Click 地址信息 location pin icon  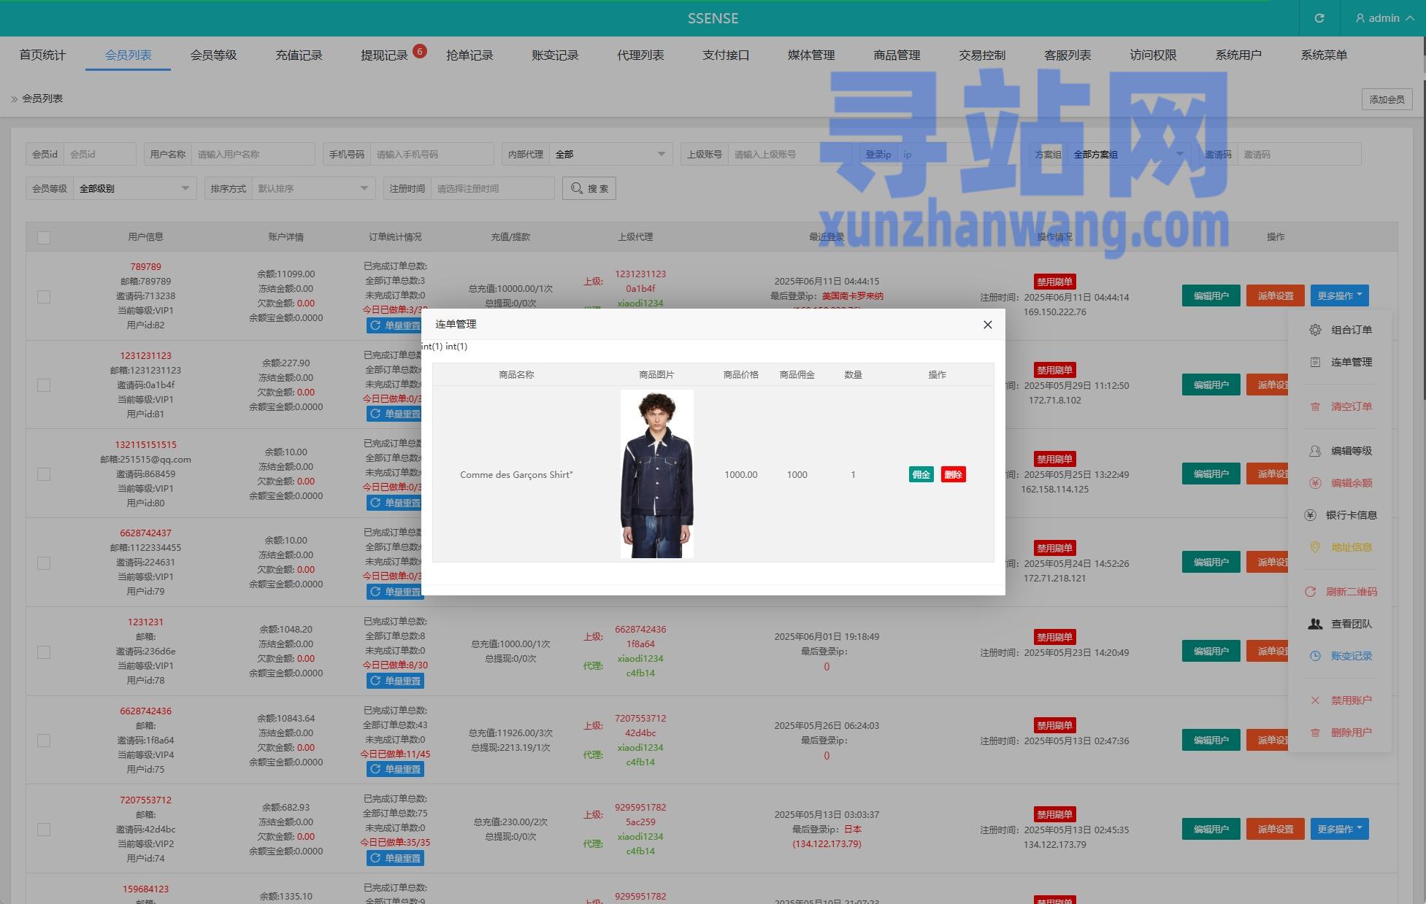(1315, 547)
